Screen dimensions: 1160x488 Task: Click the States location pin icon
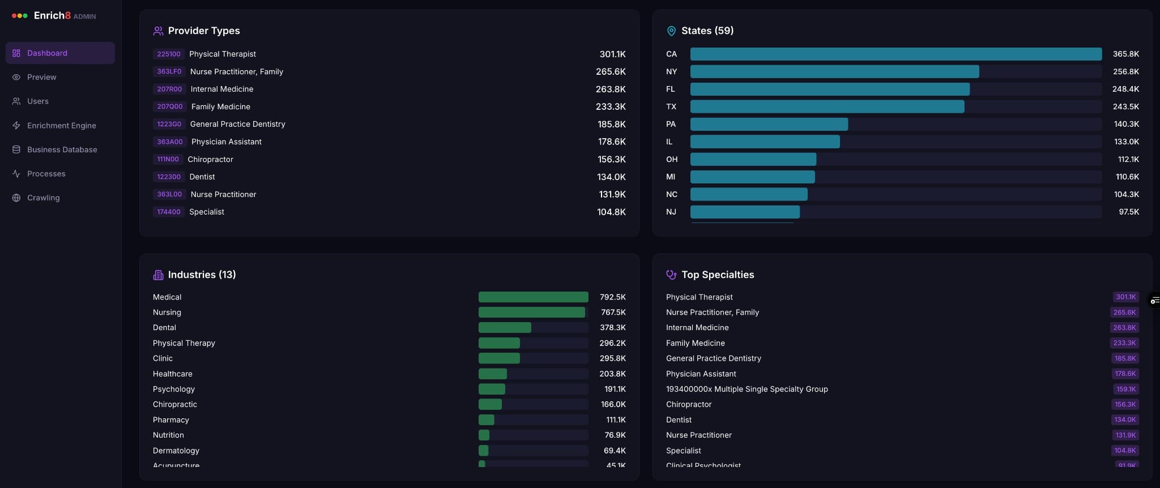671,31
